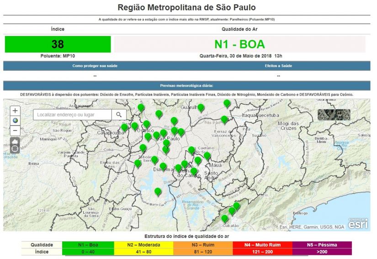Click the '0 – 40' index range cell
This screenshot has width=377, height=259.
[x=88, y=252]
